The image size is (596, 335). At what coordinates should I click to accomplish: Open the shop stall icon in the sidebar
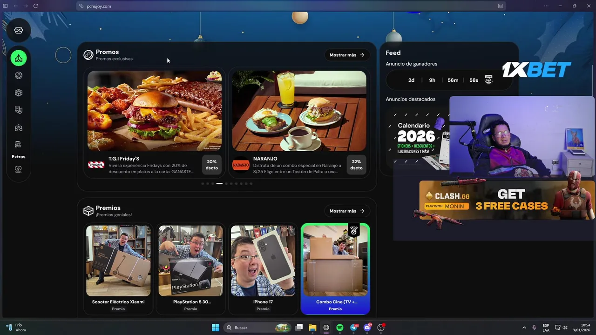(x=18, y=144)
